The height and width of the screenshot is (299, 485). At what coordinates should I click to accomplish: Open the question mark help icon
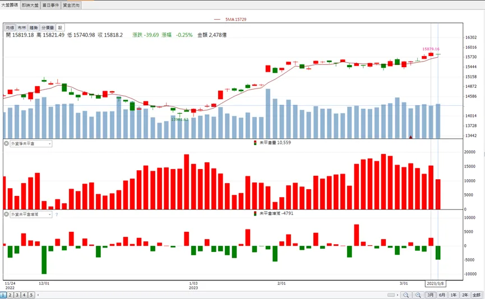(x=57, y=214)
